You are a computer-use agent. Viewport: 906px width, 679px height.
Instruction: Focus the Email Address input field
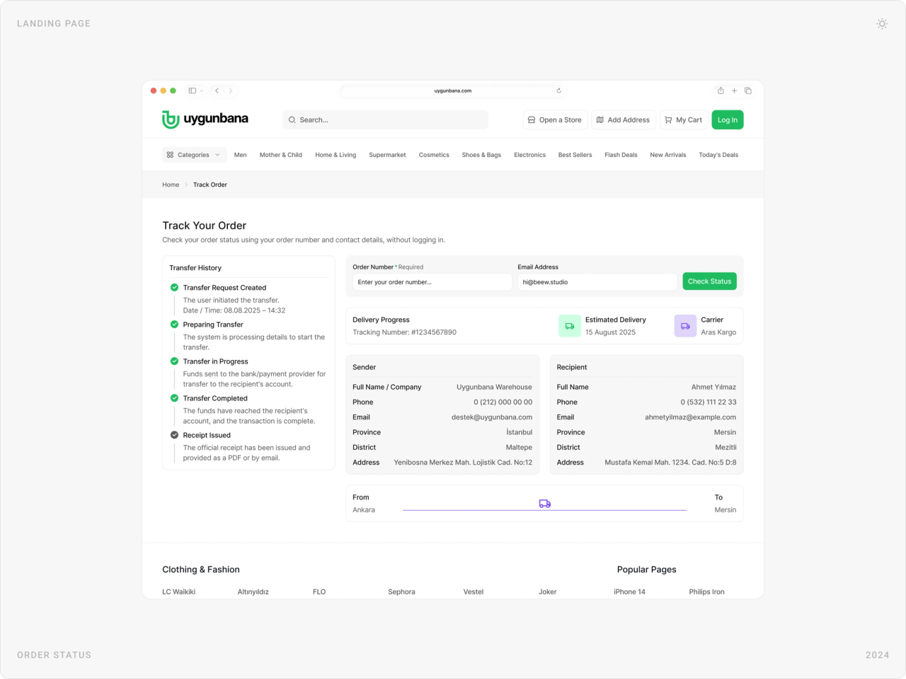coord(597,282)
